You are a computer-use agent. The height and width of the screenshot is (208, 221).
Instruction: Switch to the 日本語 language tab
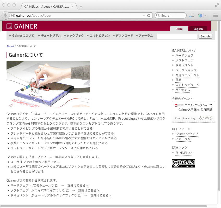[x=179, y=29]
